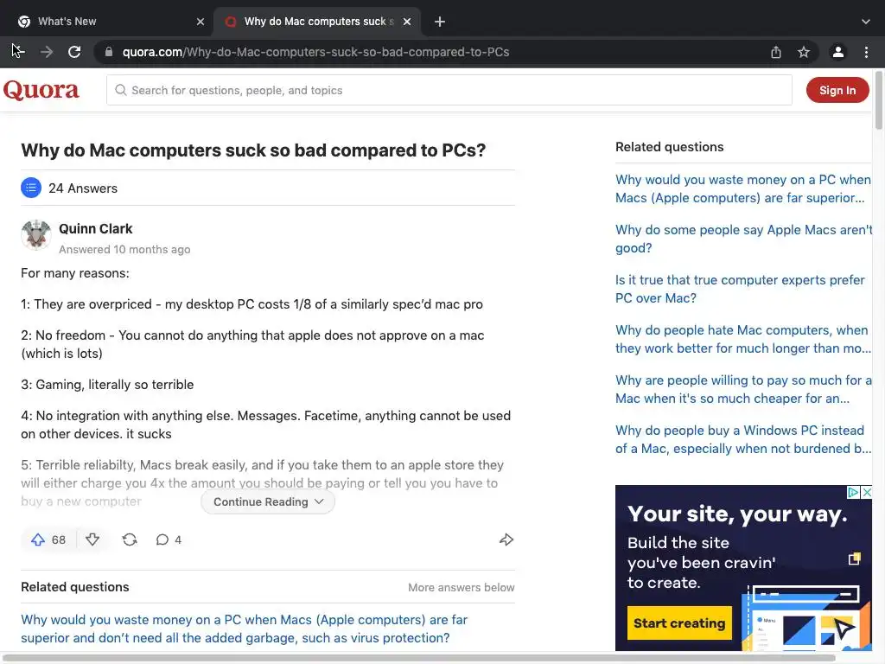The width and height of the screenshot is (885, 664).
Task: Click the browser forward arrow
Action: (x=47, y=52)
